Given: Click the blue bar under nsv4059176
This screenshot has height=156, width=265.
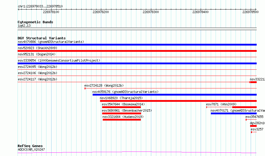Looking at the screenshot, I should click(x=174, y=95).
